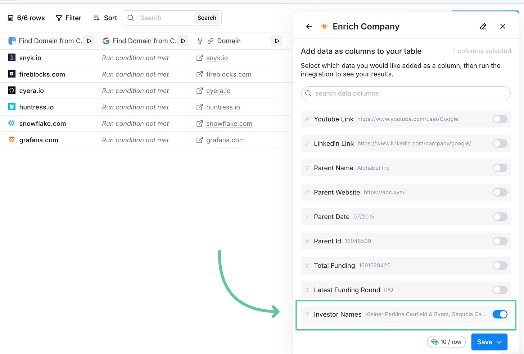Open the Sort options
The width and height of the screenshot is (524, 354).
tap(105, 18)
